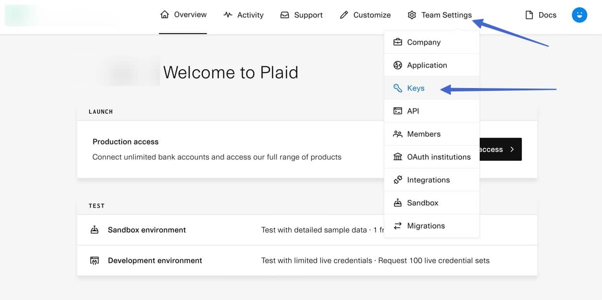The image size is (602, 300).
Task: Click the Customize pencil icon
Action: (x=344, y=15)
